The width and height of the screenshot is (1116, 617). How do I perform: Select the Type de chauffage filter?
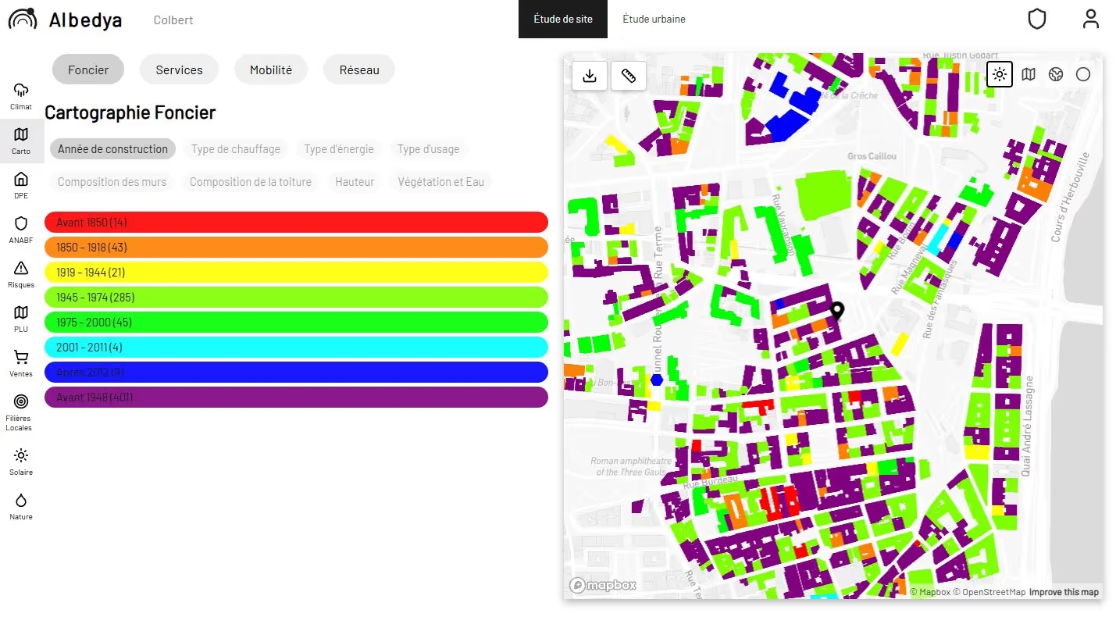(x=235, y=149)
